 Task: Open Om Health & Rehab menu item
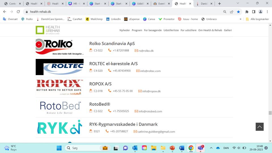[x=210, y=30]
